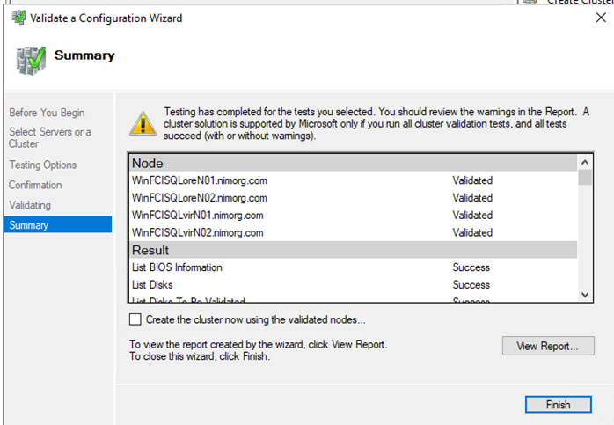Click the wizard title bar icon

[18, 18]
